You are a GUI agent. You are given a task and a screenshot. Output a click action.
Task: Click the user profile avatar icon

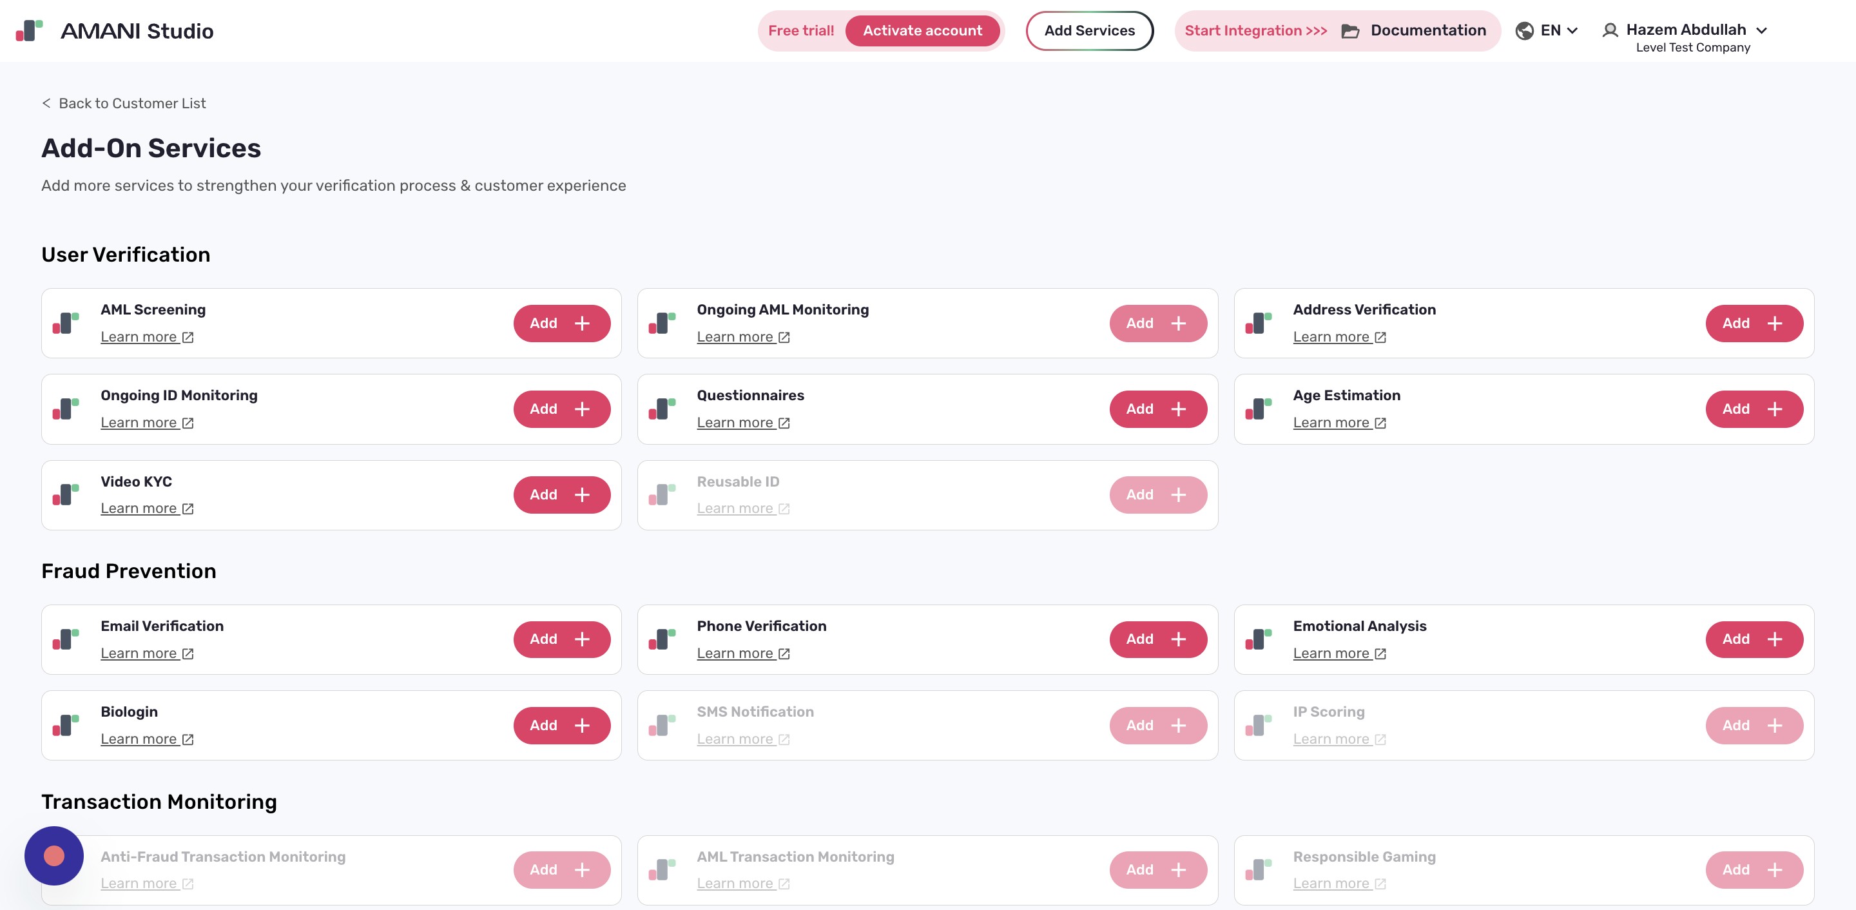[x=1610, y=30]
